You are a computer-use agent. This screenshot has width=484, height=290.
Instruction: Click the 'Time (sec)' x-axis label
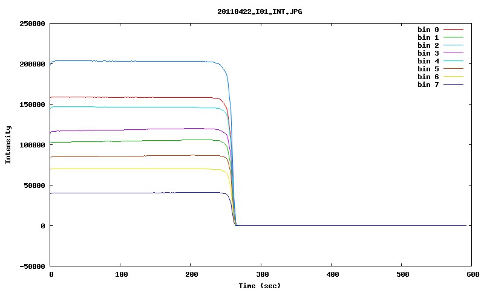(x=260, y=286)
